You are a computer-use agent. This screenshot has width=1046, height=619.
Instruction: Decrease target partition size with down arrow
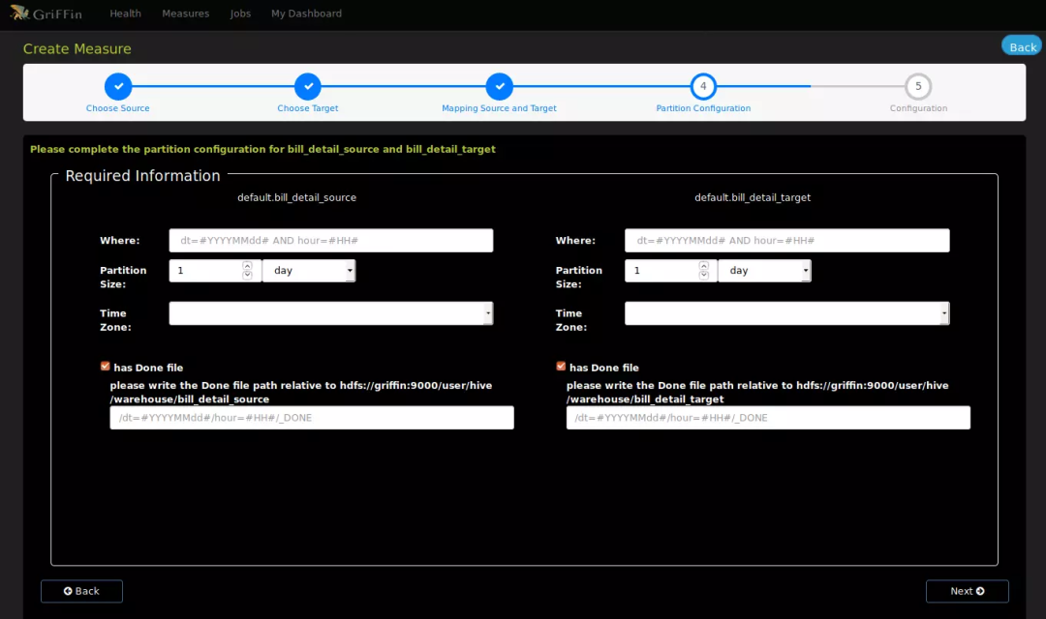(x=703, y=276)
